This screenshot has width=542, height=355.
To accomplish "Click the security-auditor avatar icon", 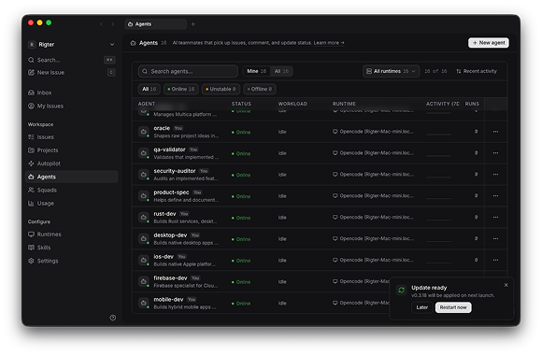I will tap(144, 175).
